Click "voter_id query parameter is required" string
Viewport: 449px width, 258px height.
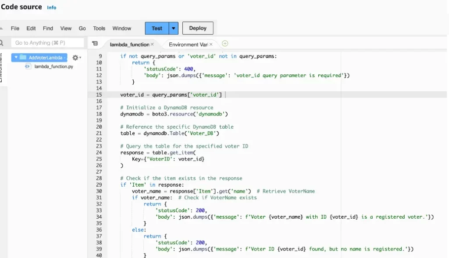click(x=289, y=75)
